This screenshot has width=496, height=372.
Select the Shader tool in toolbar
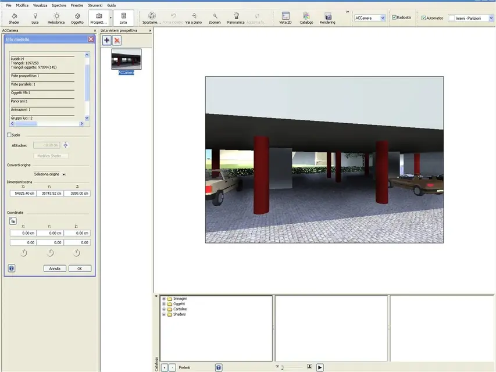[x=13, y=18]
